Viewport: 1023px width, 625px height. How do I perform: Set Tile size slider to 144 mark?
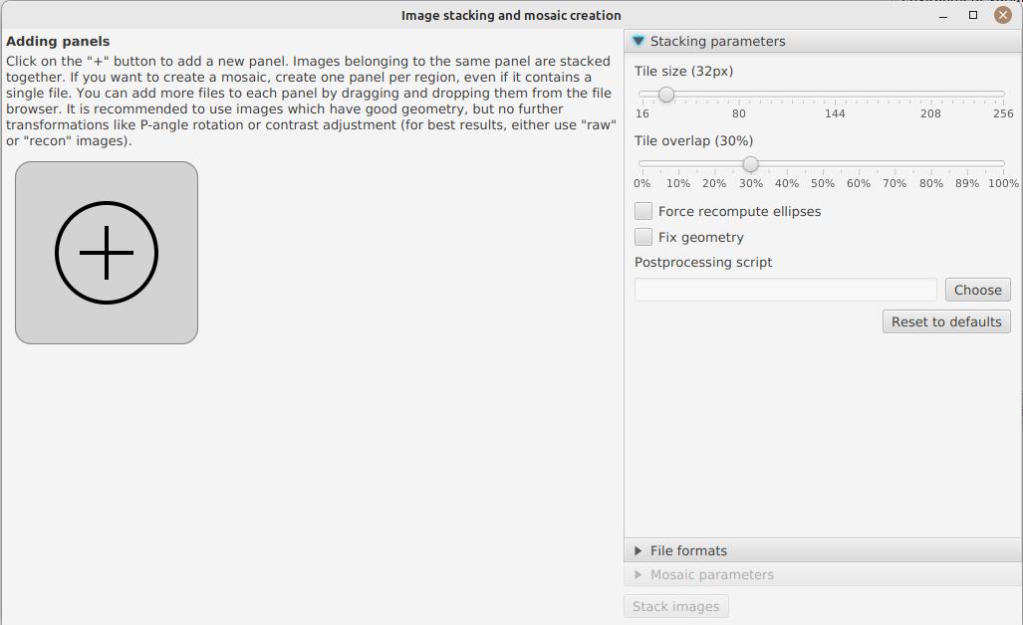pos(835,95)
